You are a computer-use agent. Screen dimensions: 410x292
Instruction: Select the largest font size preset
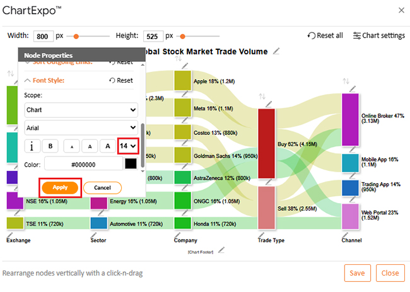pos(108,146)
